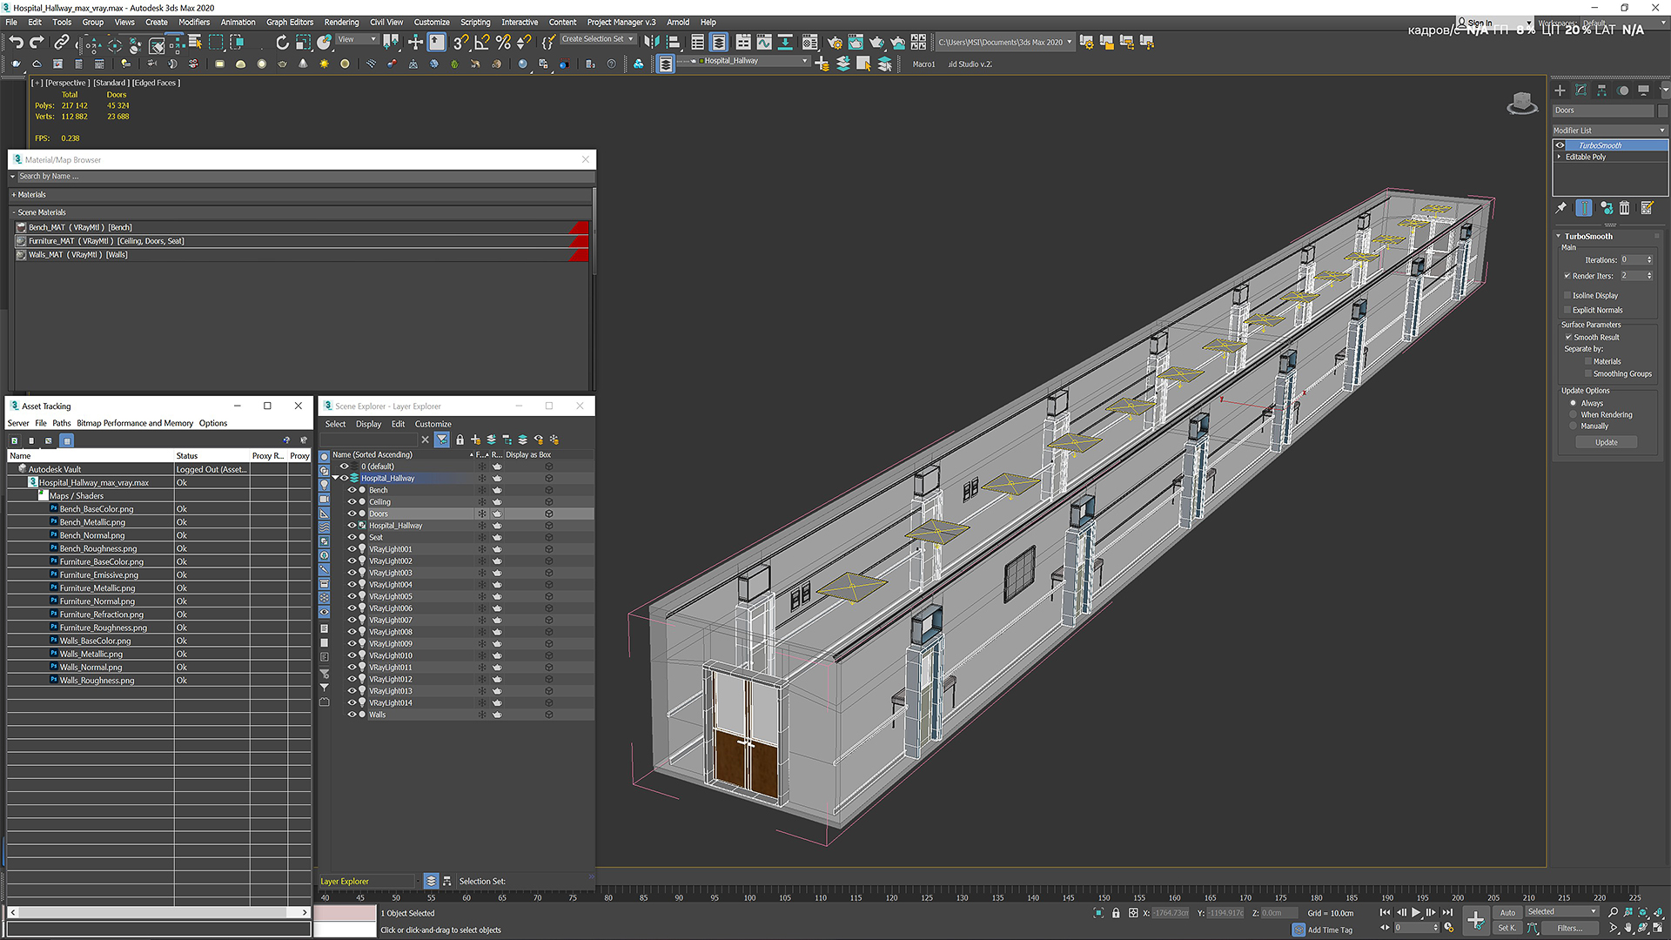The width and height of the screenshot is (1671, 940).
Task: Open the Rendering menu
Action: tap(341, 23)
